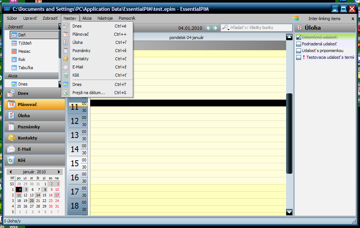
Task: Click the schedule vertical scrollbar thumb
Action: (289, 133)
